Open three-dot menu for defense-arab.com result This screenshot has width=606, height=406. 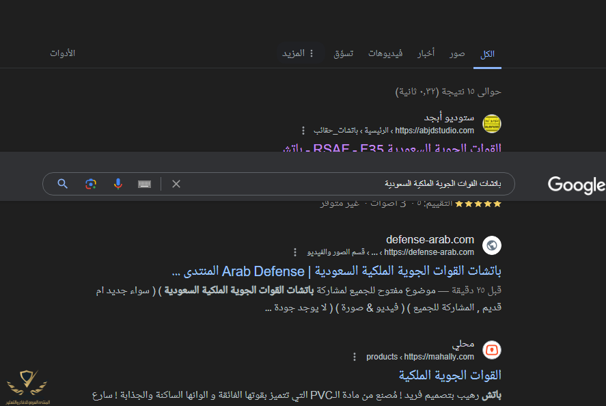click(x=295, y=252)
